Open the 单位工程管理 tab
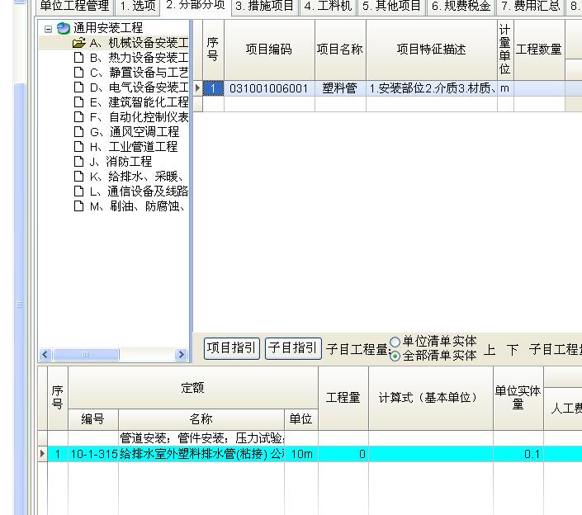Viewport: 582px width, 515px height. [x=74, y=6]
